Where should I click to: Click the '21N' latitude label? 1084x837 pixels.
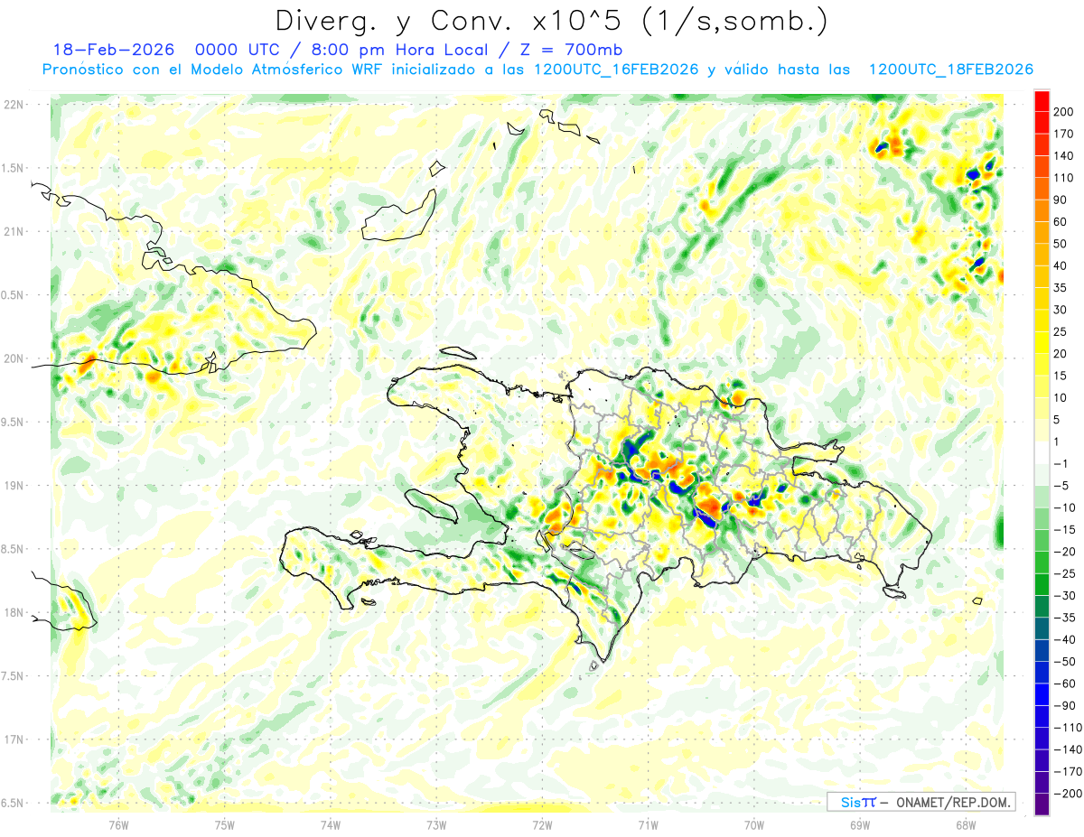(14, 231)
